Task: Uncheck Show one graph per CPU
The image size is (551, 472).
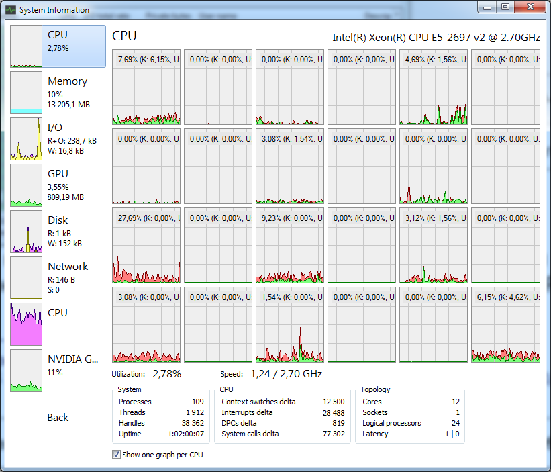Action: (x=117, y=455)
